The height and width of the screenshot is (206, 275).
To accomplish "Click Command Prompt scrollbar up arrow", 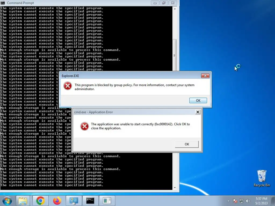I will [175, 9].
